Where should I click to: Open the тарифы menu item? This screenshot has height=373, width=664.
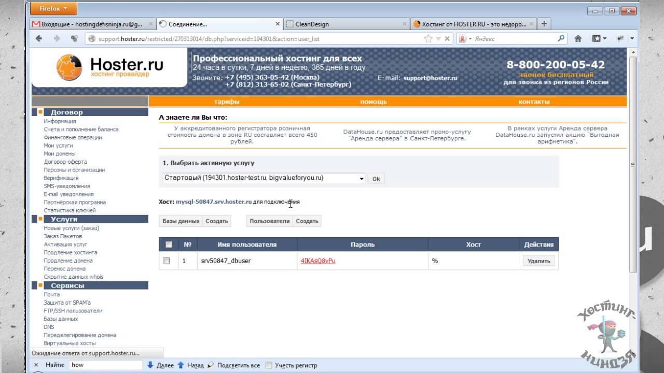tap(227, 102)
